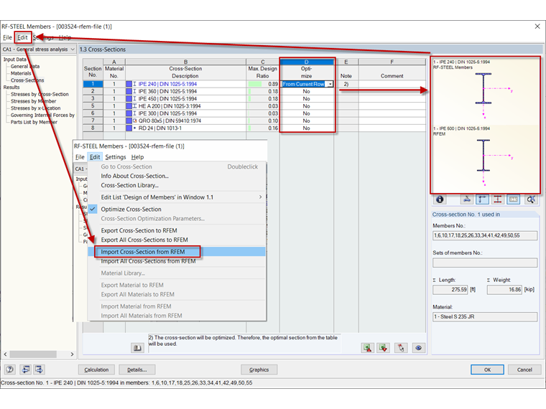The width and height of the screenshot is (546, 409).
Task: Click the eye view mode icon
Action: point(419,348)
